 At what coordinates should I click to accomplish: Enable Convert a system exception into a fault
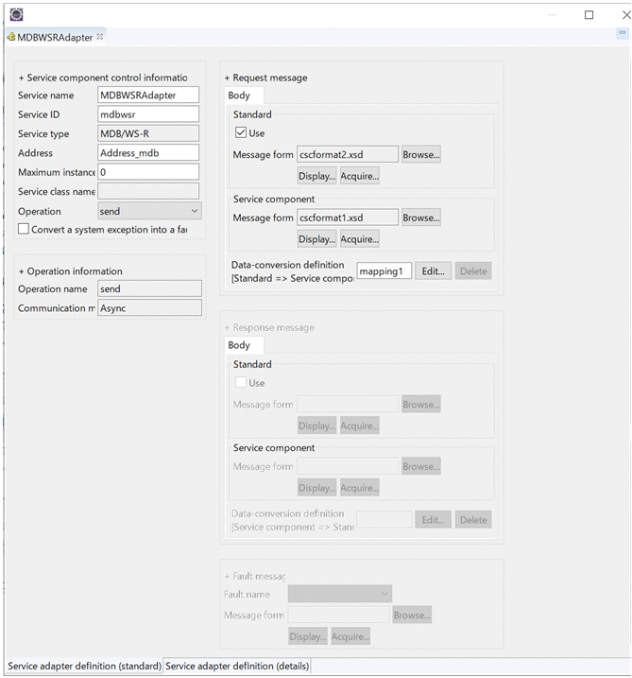24,229
